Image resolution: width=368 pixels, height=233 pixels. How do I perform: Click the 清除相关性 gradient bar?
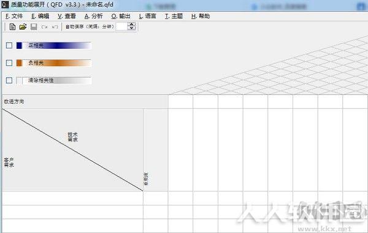(x=57, y=81)
